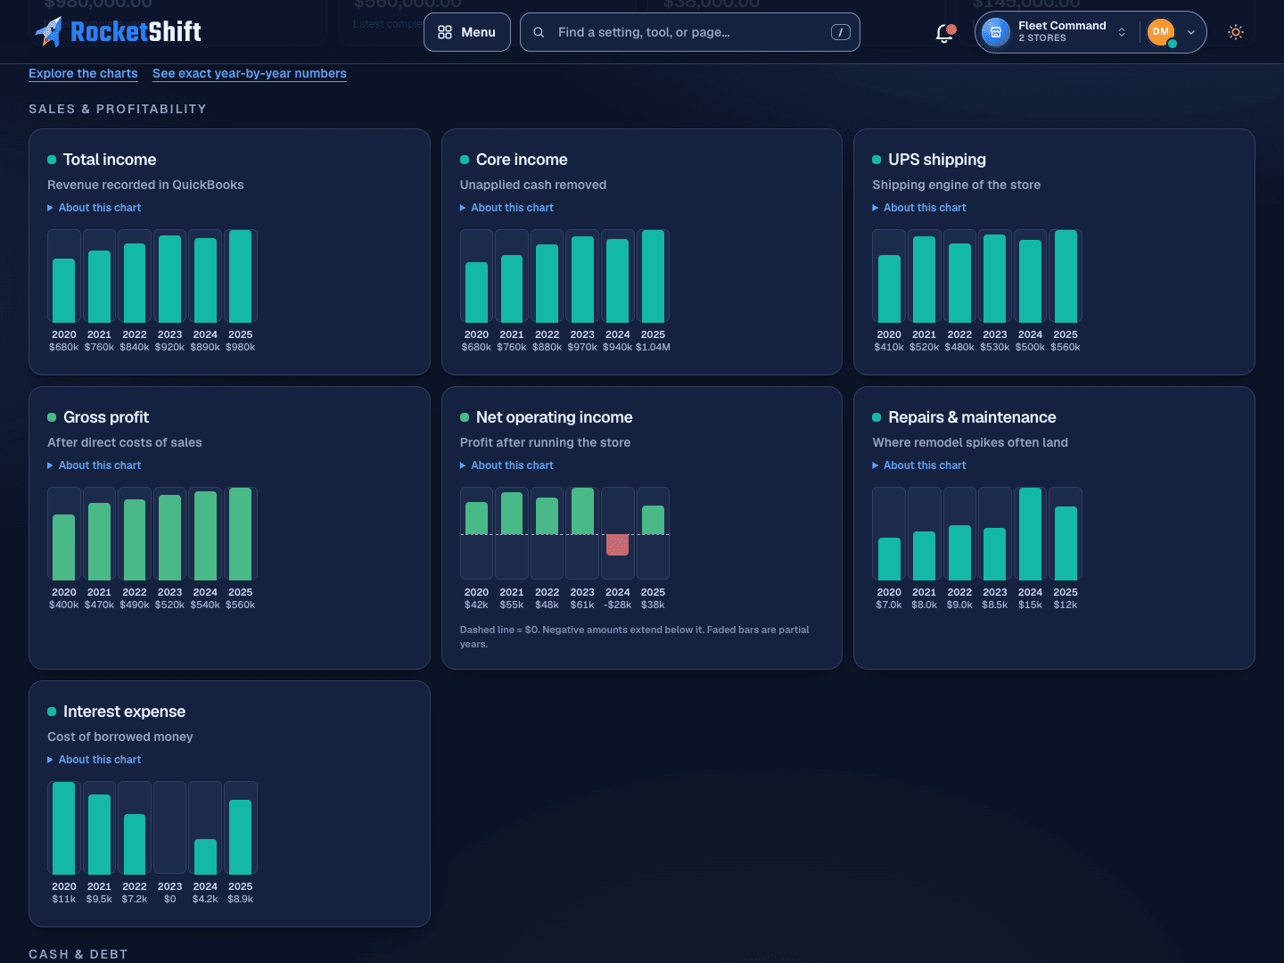The width and height of the screenshot is (1284, 963).
Task: Focus the 'Find a setting, tool, or page' search field
Action: coord(690,32)
